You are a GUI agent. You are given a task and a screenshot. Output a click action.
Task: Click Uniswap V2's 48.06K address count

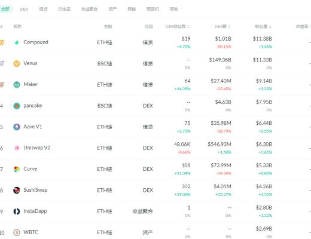coord(182,144)
